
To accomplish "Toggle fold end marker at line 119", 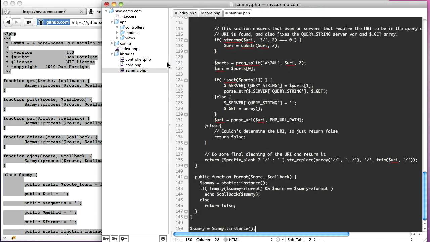I will (x=186, y=51).
